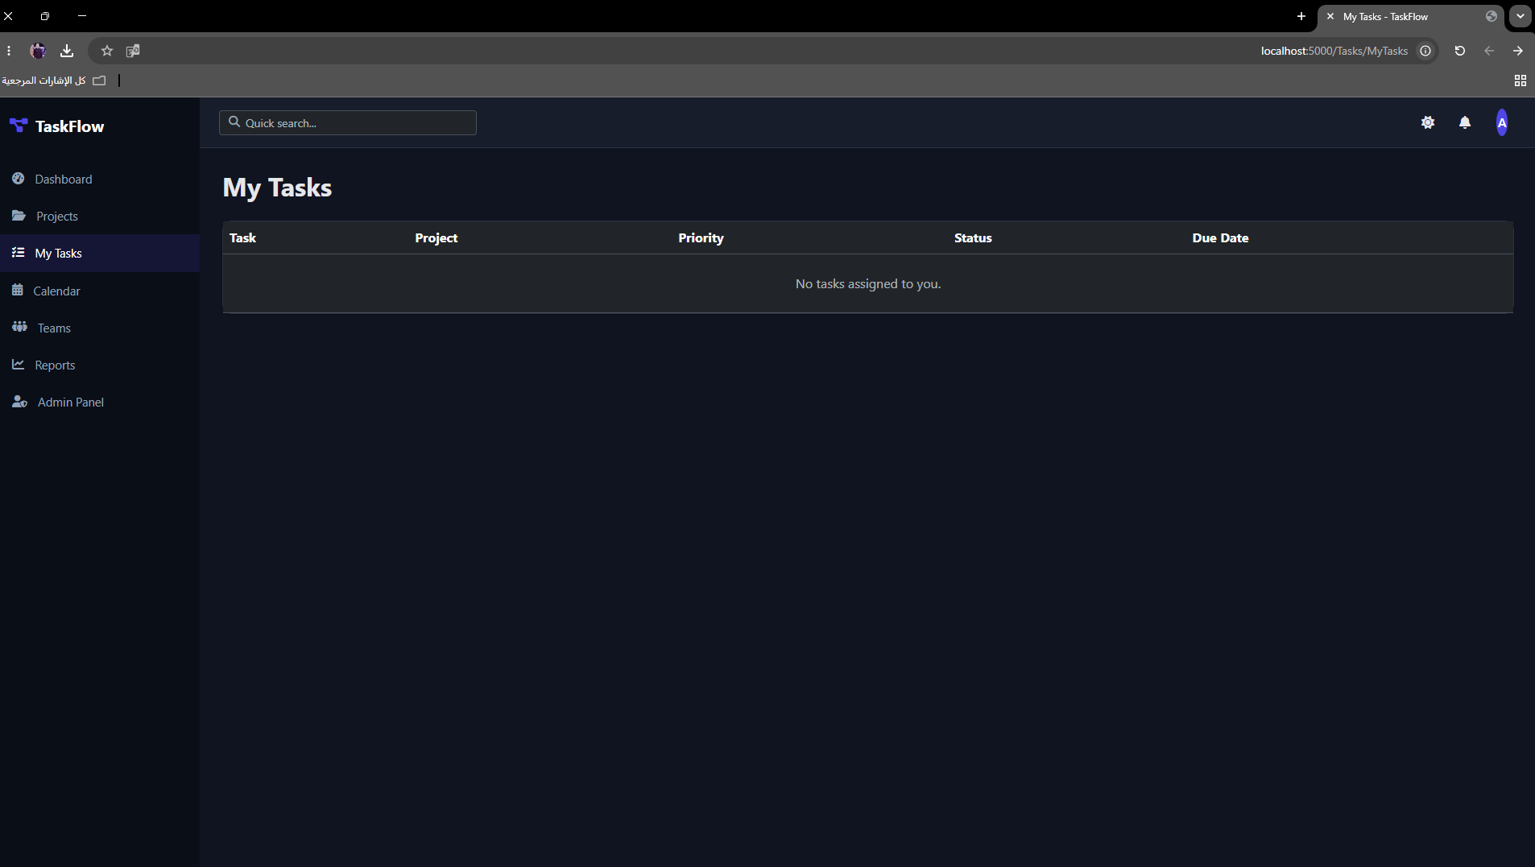This screenshot has width=1535, height=867.
Task: Click the Priority column header
Action: [x=701, y=237]
